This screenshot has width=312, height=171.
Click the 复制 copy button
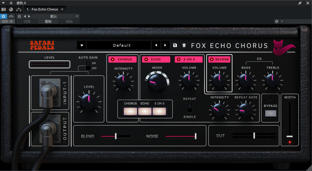pos(48,22)
